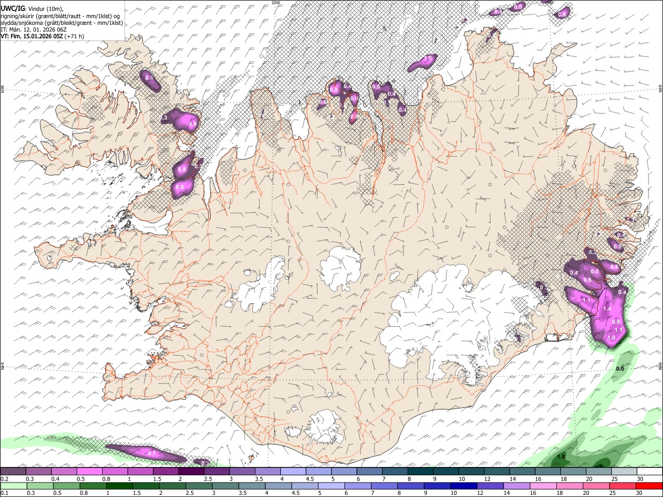Viewport: 663px width, 497px height.
Task: Click the dark blue 10 rain legend swatch
Action: (464, 486)
